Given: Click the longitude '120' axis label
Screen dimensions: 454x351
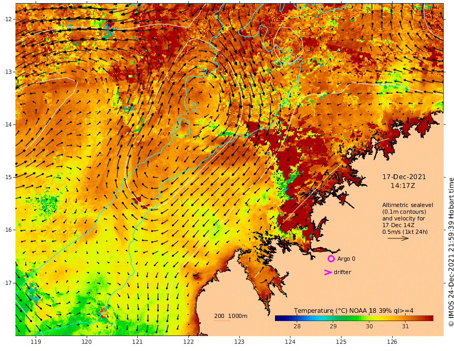Looking at the screenshot, I should pos(87,342).
